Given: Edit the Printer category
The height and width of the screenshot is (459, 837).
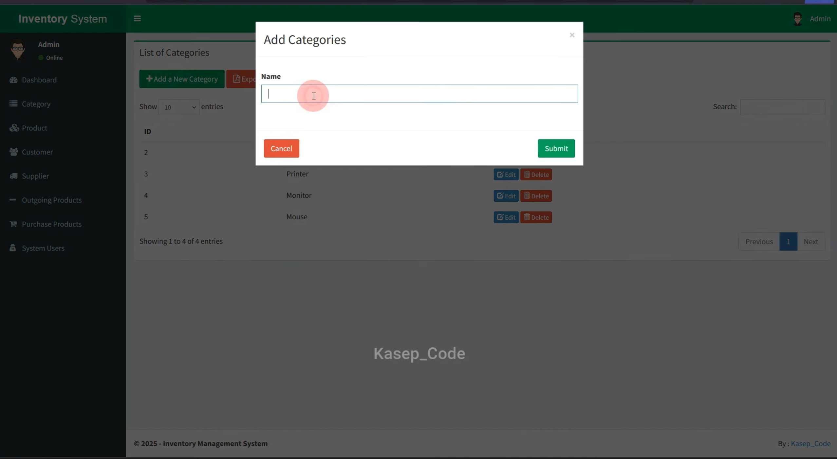Looking at the screenshot, I should pyautogui.click(x=506, y=174).
